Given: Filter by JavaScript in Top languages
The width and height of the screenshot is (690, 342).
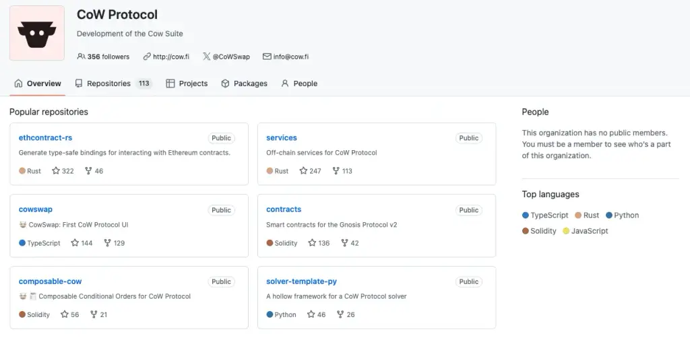Looking at the screenshot, I should (586, 231).
